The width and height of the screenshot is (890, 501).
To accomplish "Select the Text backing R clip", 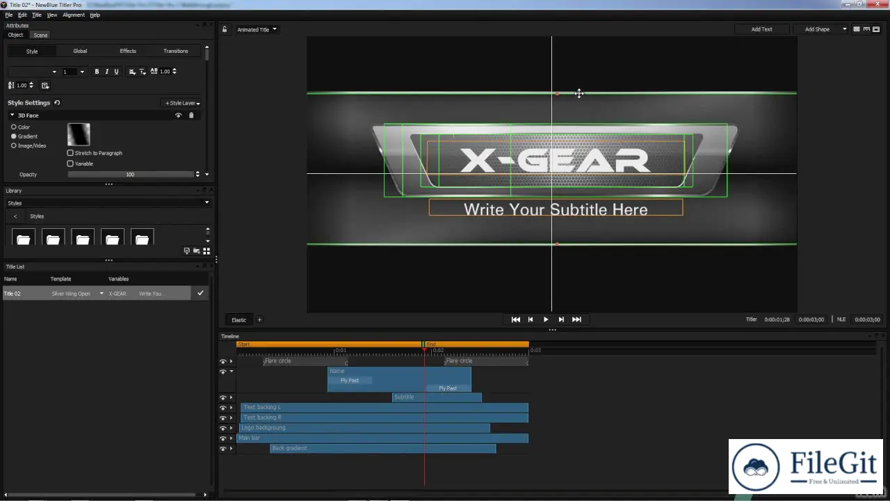I will tap(385, 418).
